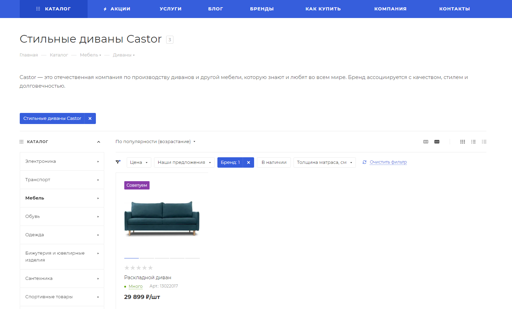Click the teal sofa product image
Viewport: 512px width, 309px height.
pyautogui.click(x=162, y=218)
